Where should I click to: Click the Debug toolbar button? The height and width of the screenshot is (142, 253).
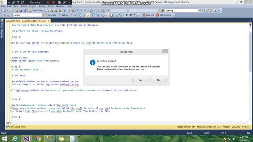(x=63, y=15)
